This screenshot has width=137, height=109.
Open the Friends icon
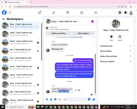(54, 13)
